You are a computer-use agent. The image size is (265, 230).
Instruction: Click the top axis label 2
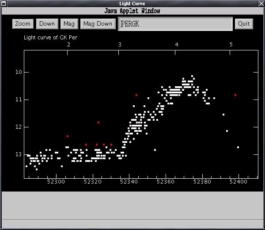(x=68, y=45)
